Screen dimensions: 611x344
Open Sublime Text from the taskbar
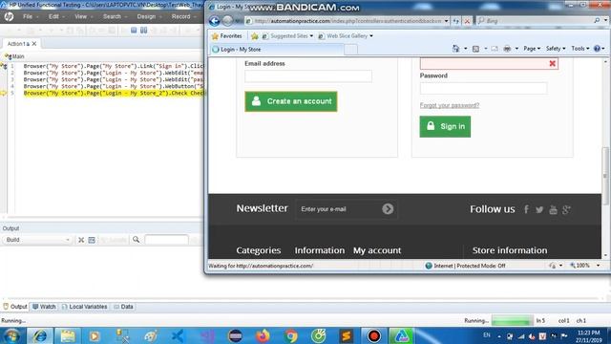click(x=346, y=335)
